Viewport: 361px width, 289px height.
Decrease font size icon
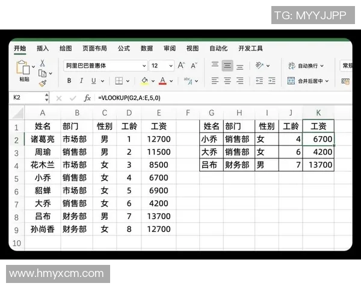click(x=194, y=66)
